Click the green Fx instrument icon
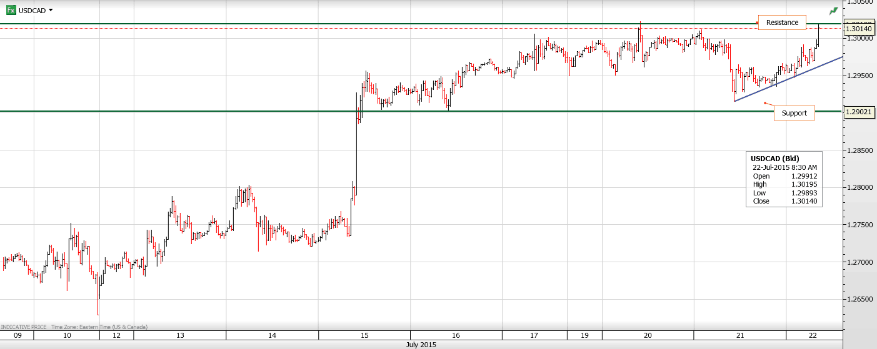The image size is (877, 349). [11, 10]
